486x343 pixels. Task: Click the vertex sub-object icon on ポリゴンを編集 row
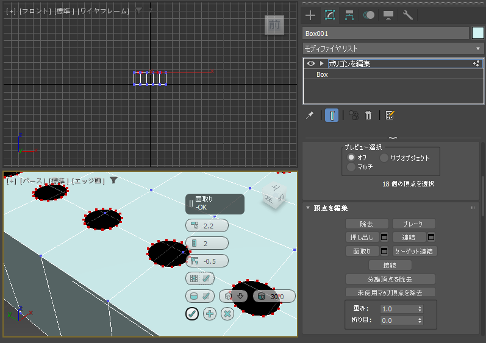coord(476,63)
